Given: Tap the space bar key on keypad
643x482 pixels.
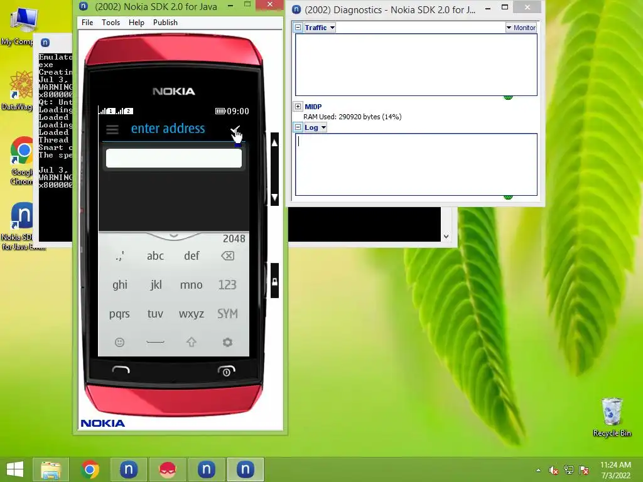Looking at the screenshot, I should click(x=155, y=342).
